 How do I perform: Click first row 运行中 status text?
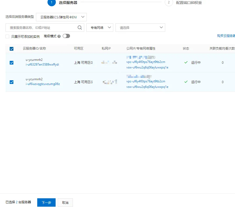(x=196, y=62)
